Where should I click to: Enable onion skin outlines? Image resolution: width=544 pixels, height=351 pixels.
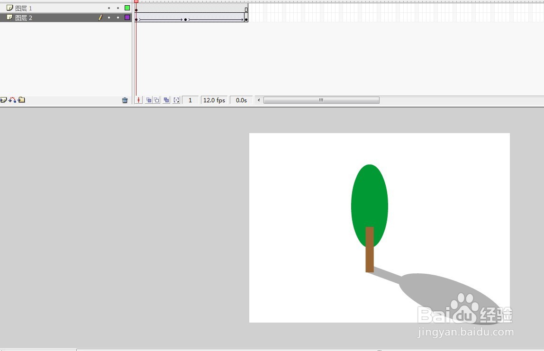click(157, 100)
